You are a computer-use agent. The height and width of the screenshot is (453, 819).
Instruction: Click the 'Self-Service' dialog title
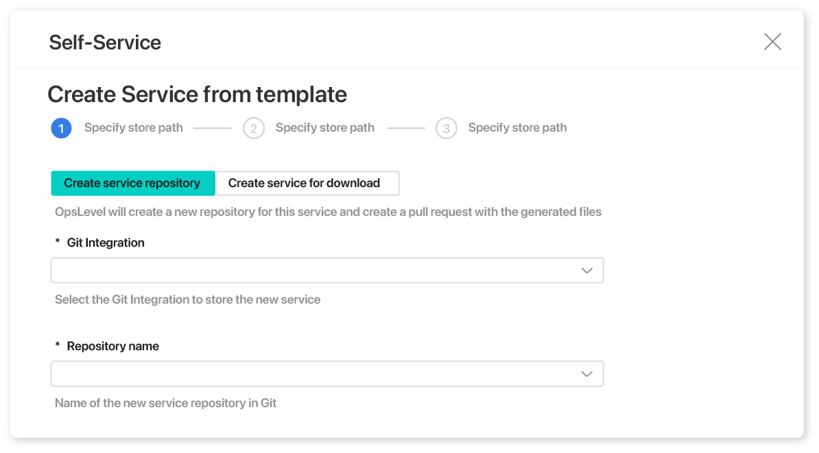(x=105, y=42)
